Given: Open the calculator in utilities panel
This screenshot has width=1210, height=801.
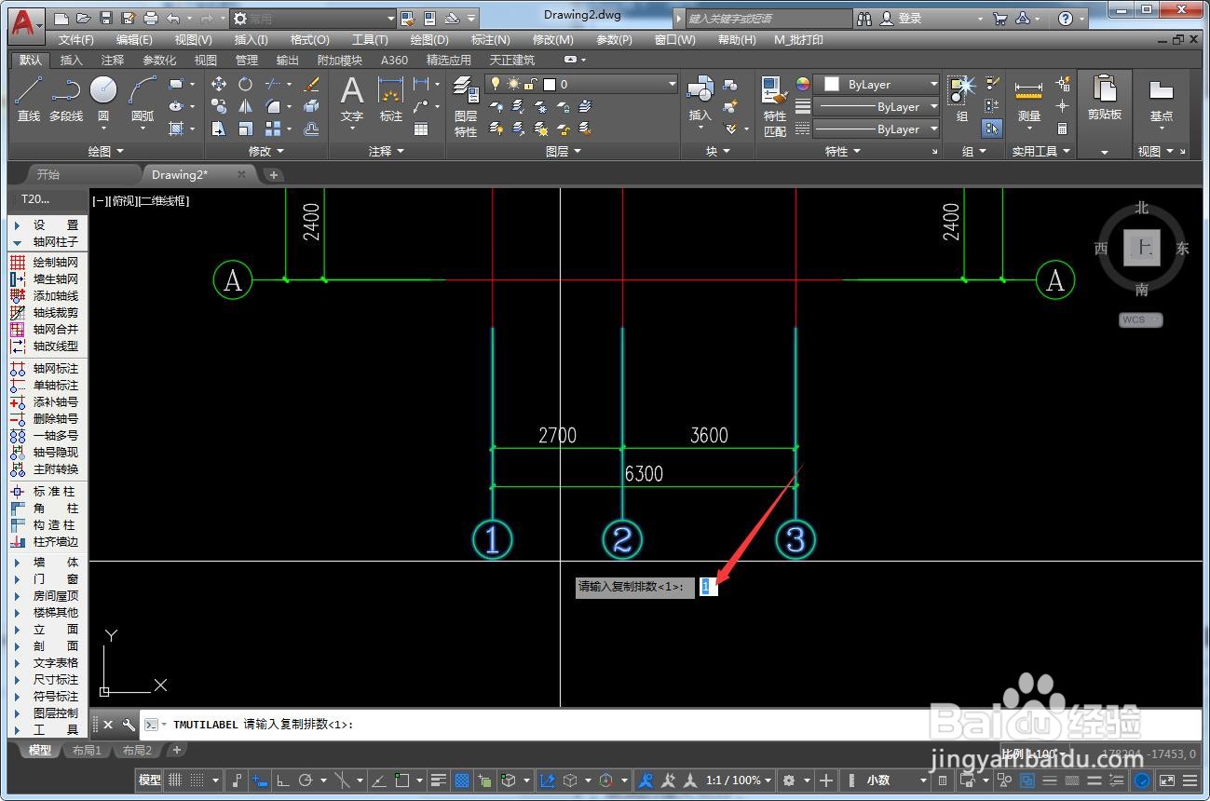Looking at the screenshot, I should [x=1062, y=129].
